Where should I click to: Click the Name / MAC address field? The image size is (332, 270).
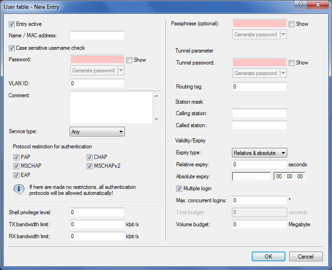97,35
